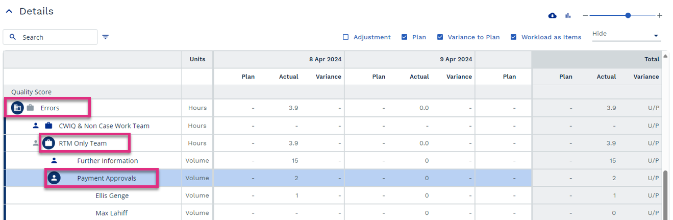The height and width of the screenshot is (220, 673).
Task: Click person icon on CWIQ & Non Case Work Team
Action: click(36, 126)
